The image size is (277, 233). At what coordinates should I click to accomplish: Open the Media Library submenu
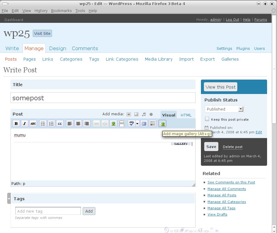pyautogui.click(x=159, y=59)
